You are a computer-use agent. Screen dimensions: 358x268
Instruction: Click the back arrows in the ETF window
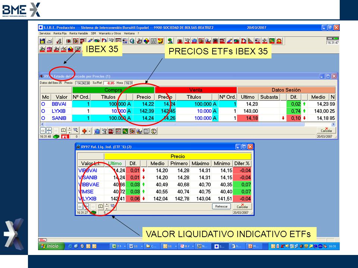pos(80,207)
